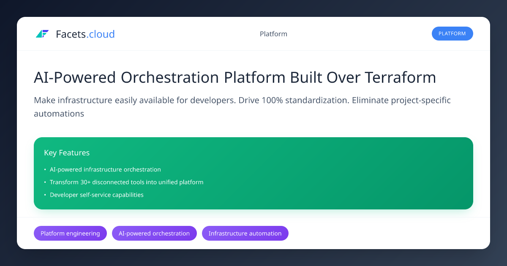This screenshot has height=266, width=507.
Task: Click the Platform engineering tag
Action: [70, 233]
